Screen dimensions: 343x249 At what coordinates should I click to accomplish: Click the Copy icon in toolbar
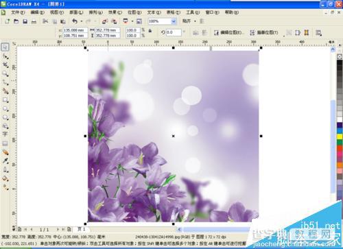click(55, 21)
